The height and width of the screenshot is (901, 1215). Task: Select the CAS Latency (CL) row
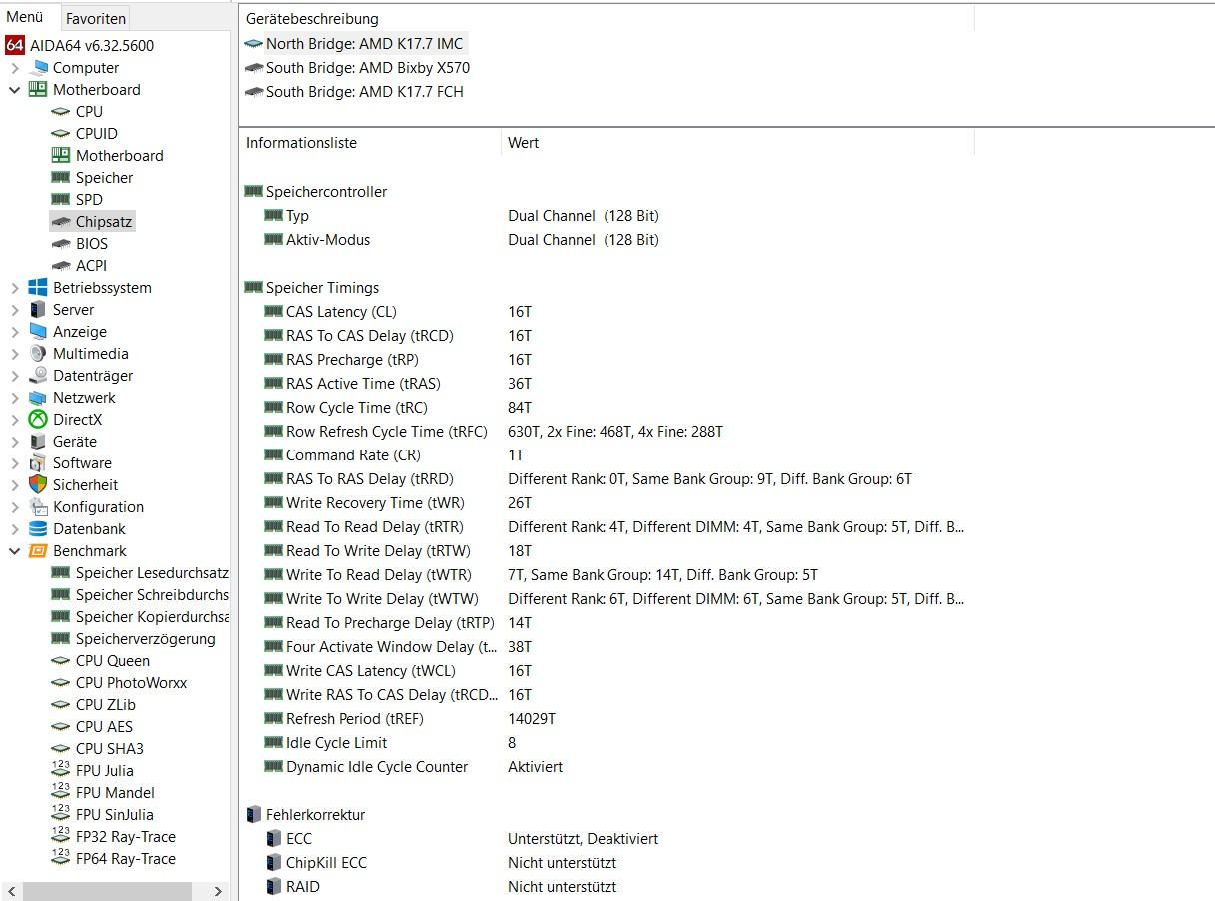click(607, 312)
